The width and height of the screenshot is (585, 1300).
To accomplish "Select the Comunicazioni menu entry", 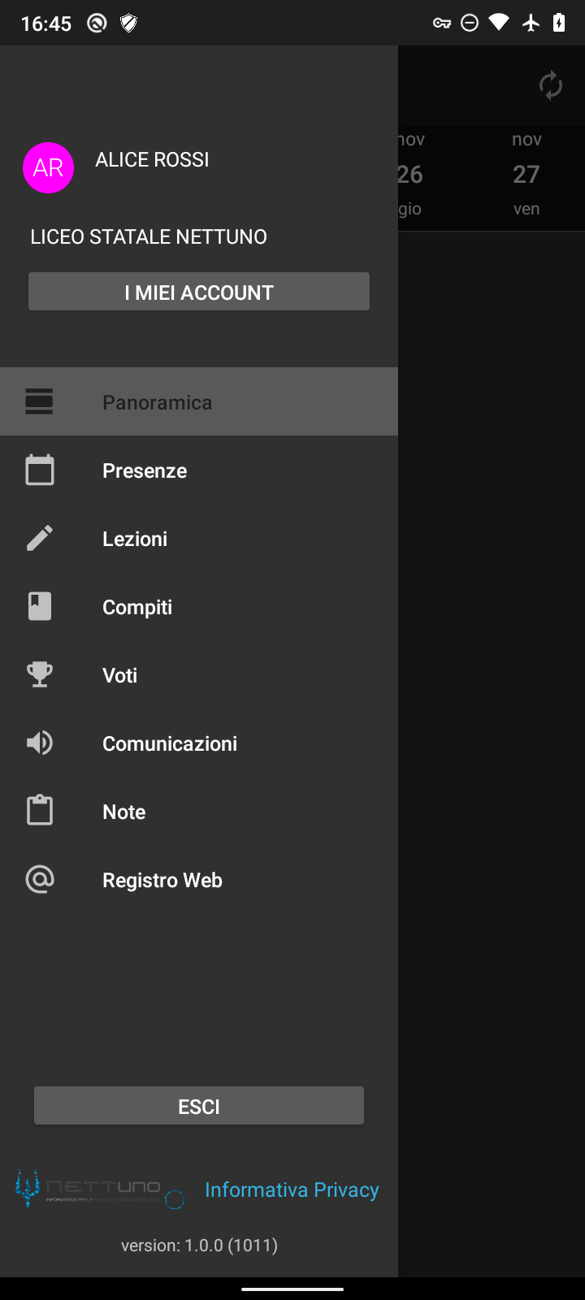I will click(170, 744).
